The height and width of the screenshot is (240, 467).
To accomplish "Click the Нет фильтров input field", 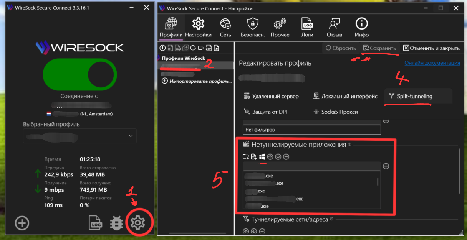I will 312,130.
